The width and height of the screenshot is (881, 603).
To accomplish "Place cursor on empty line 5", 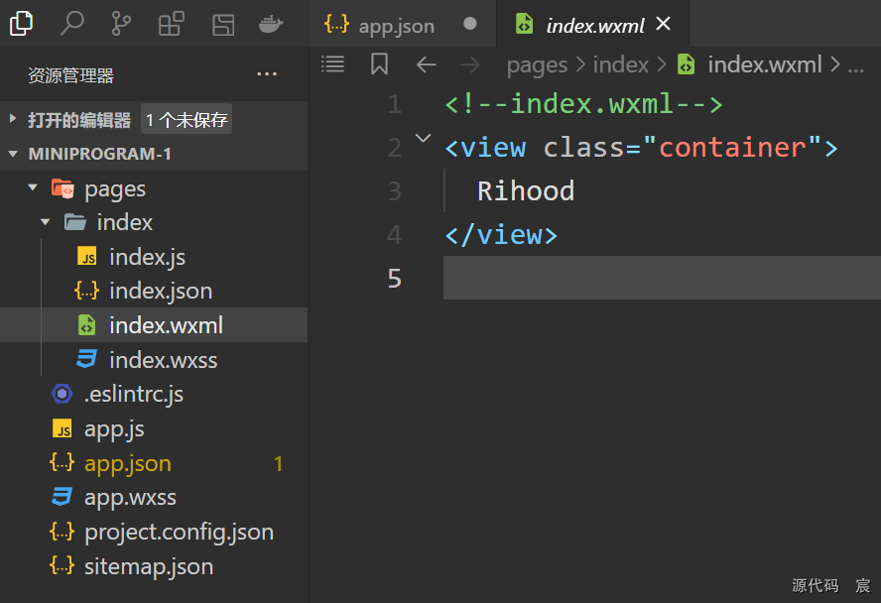I will (x=662, y=278).
